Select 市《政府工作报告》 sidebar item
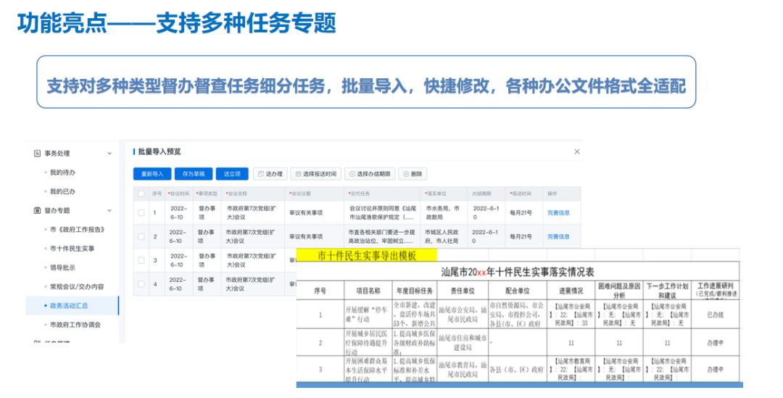Viewport: 783px width, 398px height. click(x=77, y=229)
